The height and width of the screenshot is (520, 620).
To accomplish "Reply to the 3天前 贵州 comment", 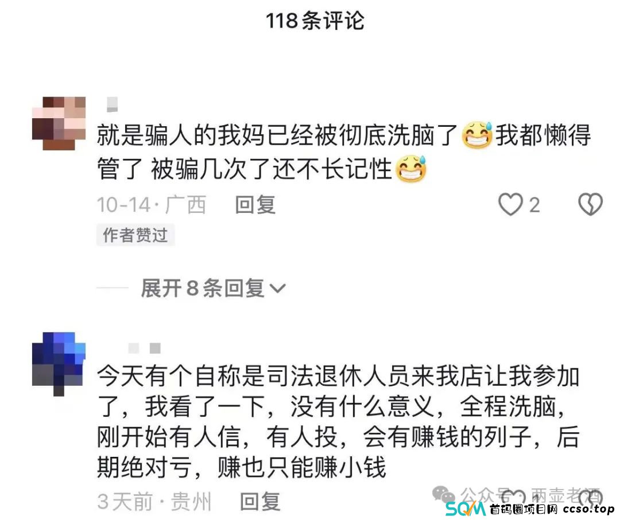I will (x=260, y=502).
